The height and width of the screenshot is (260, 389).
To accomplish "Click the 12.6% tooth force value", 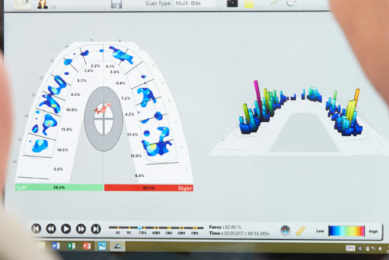I will pos(133,135).
